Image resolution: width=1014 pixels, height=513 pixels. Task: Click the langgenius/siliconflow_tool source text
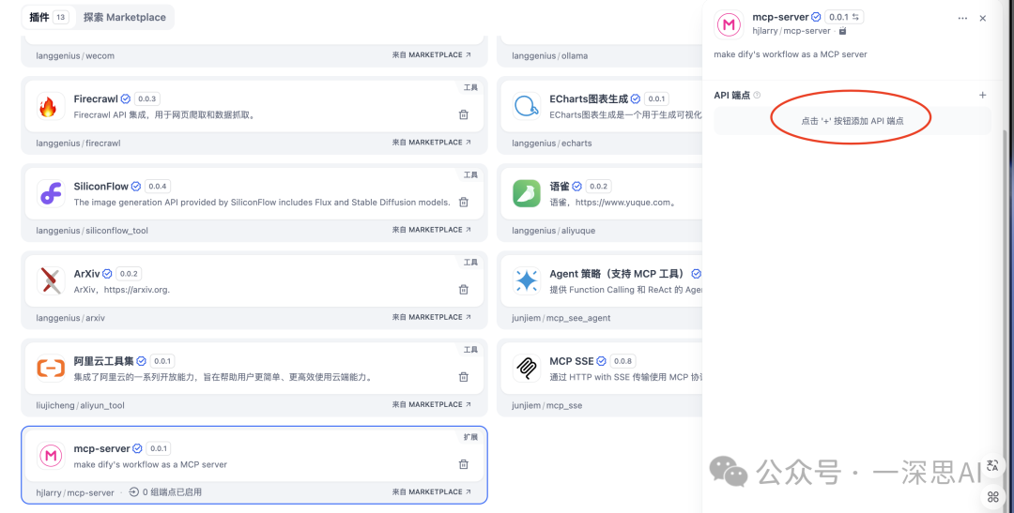[92, 230]
